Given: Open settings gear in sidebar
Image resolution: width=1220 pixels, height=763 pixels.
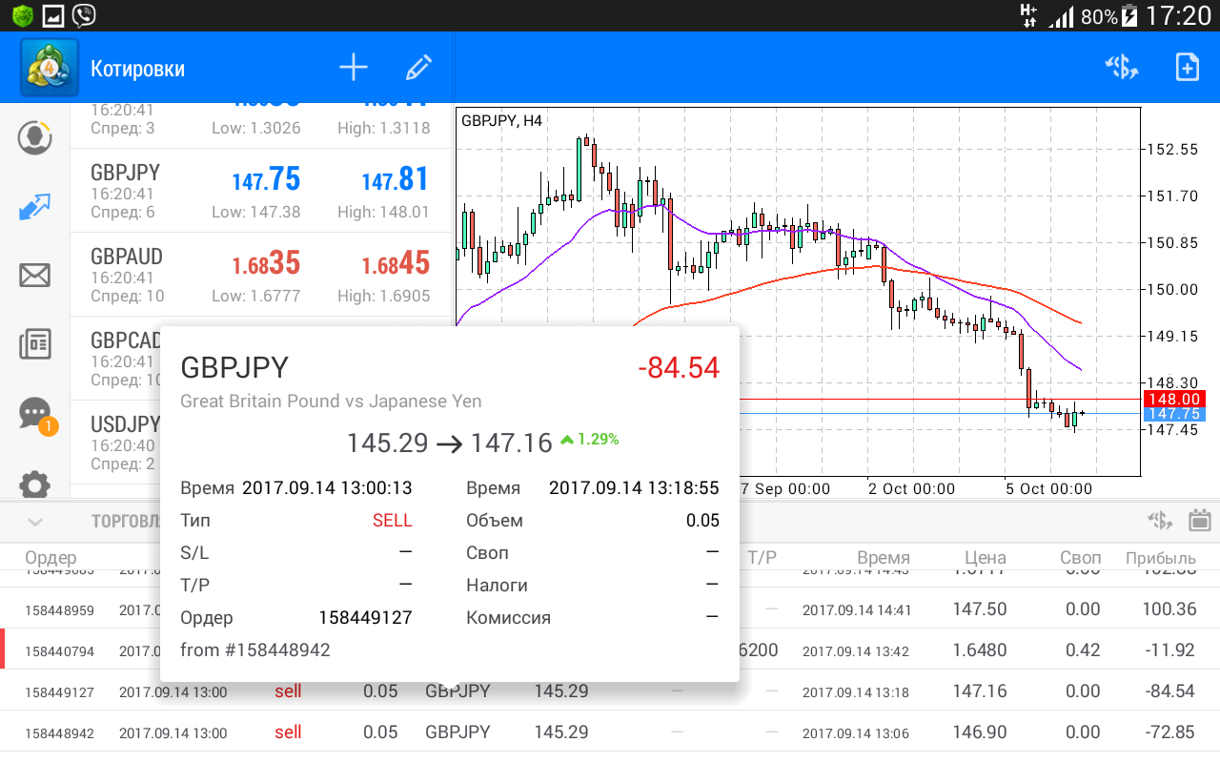Looking at the screenshot, I should pyautogui.click(x=35, y=483).
